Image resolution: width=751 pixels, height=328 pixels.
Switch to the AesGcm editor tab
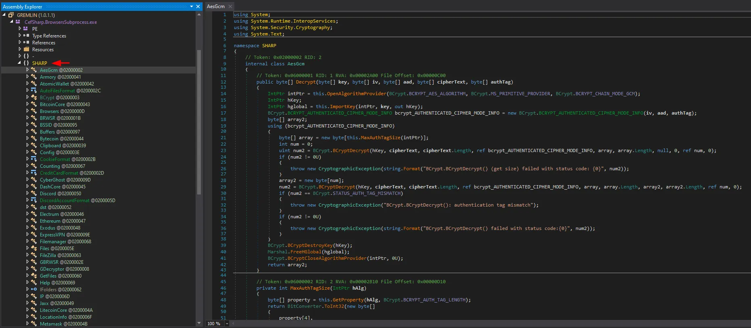coord(216,6)
